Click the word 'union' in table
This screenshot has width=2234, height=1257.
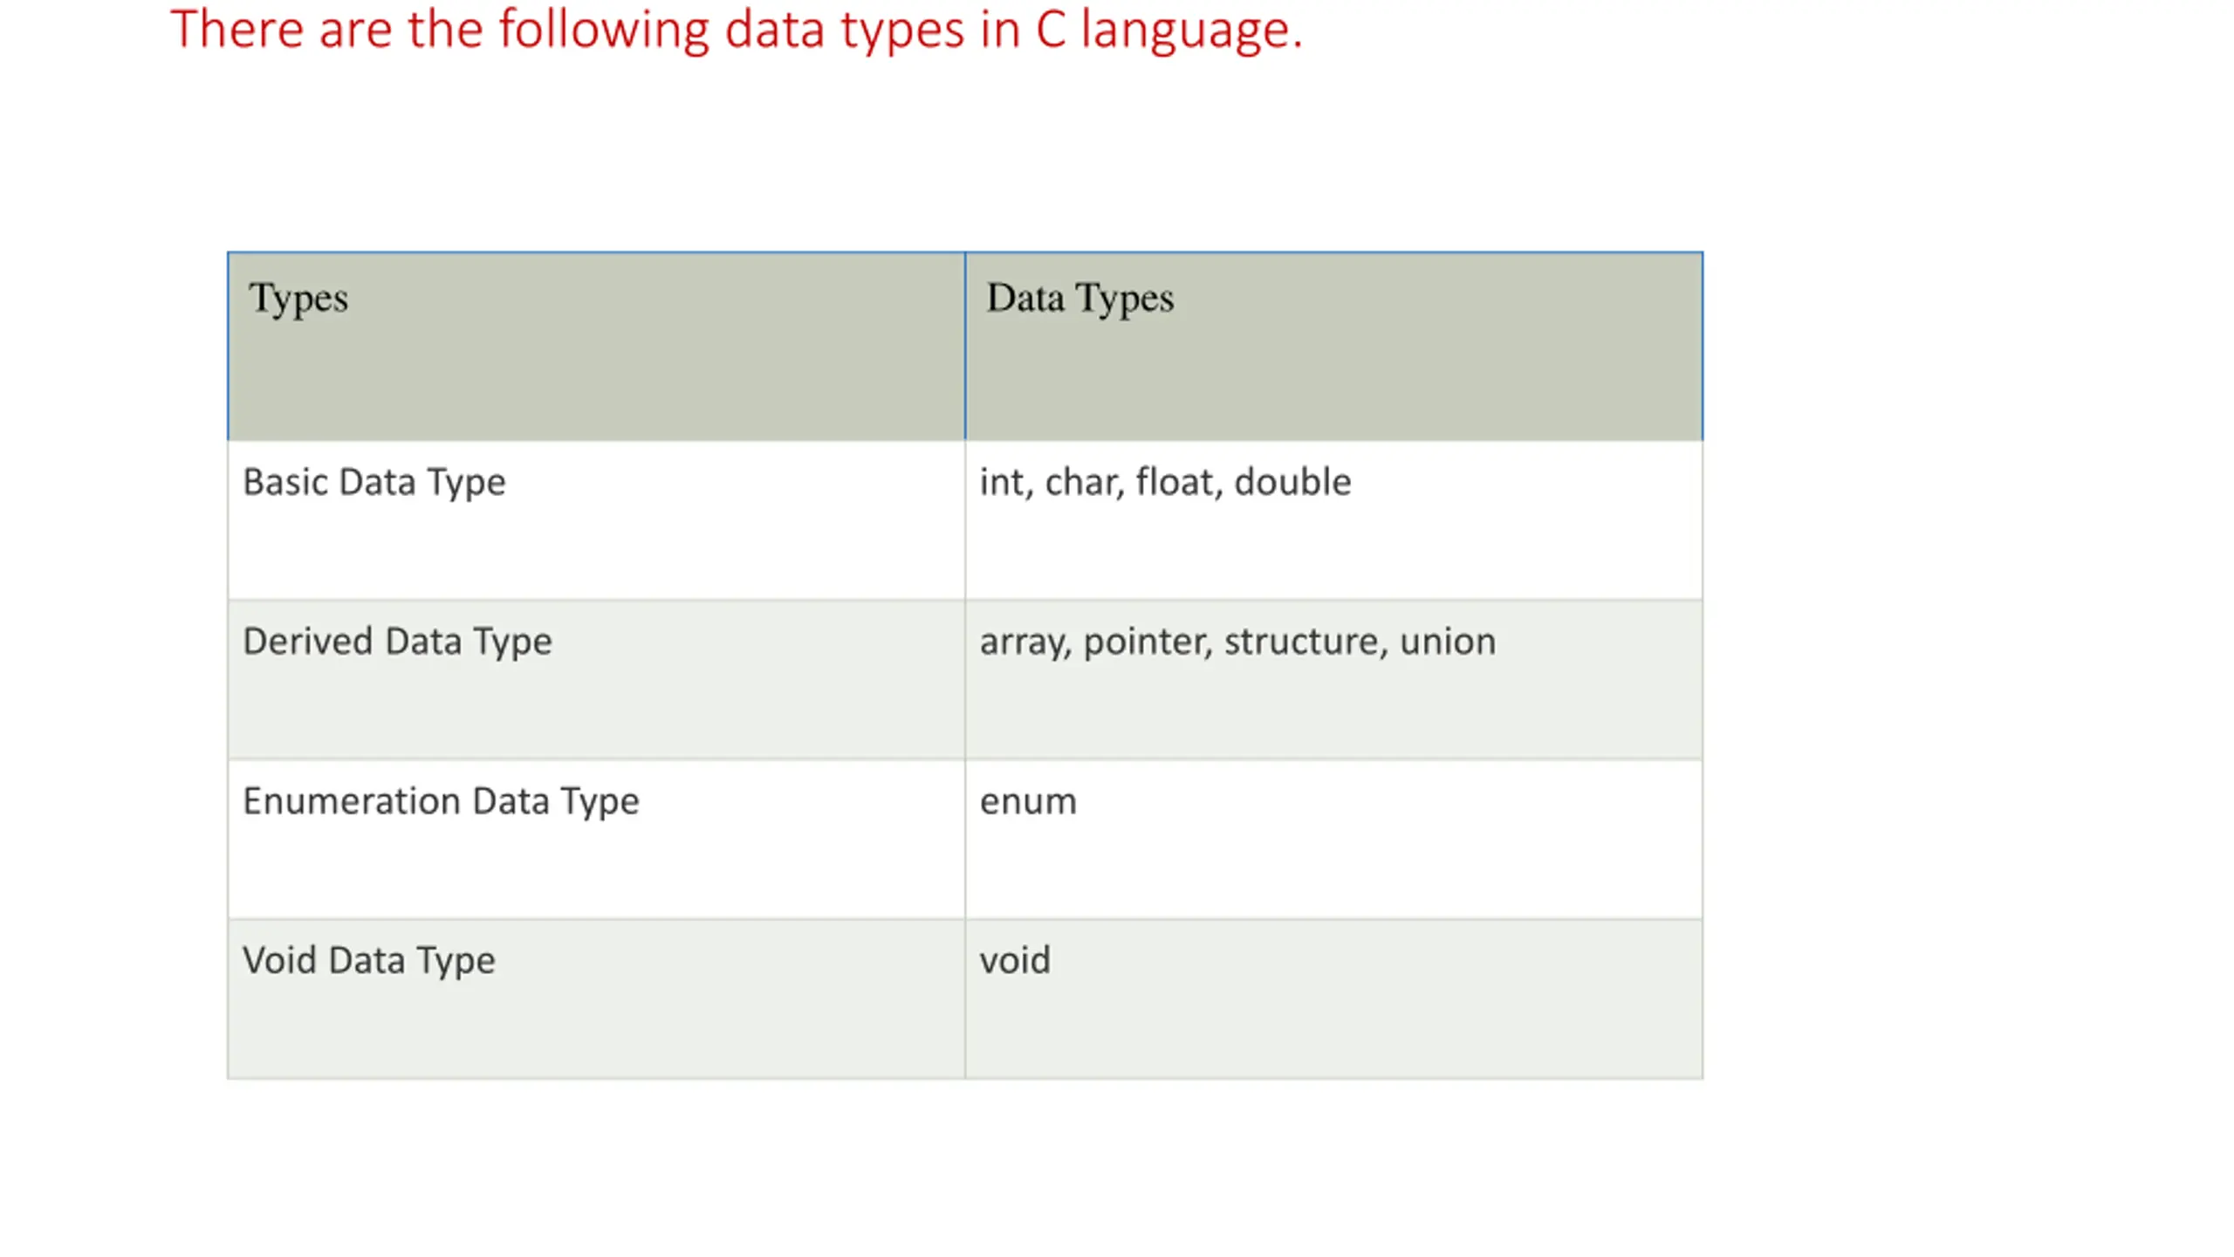click(x=1448, y=642)
